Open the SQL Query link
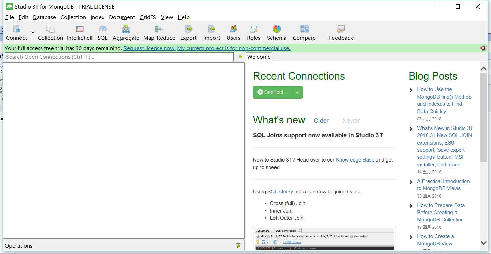 pyautogui.click(x=280, y=192)
